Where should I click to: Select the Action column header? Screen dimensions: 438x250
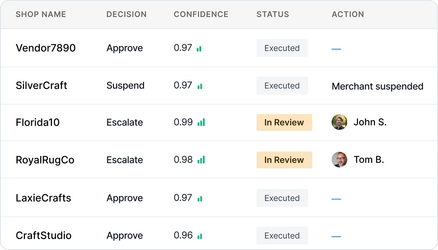coord(348,14)
